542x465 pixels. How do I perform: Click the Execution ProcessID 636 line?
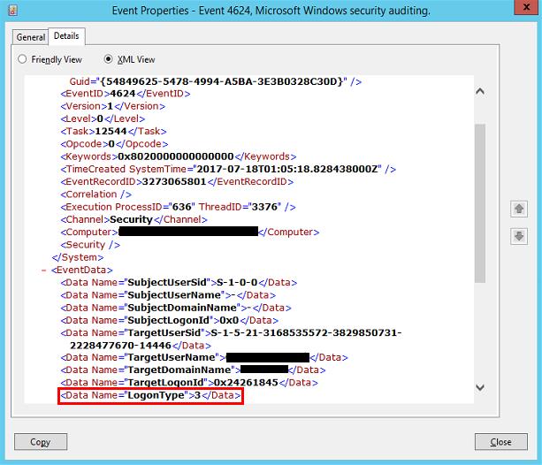tap(178, 207)
